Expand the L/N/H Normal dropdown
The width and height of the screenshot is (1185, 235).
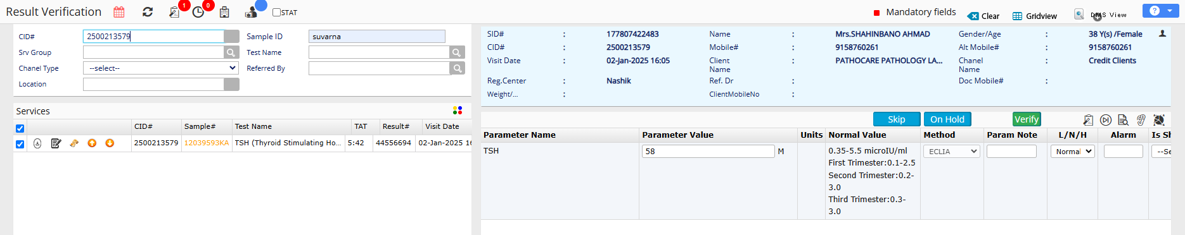tap(1073, 152)
